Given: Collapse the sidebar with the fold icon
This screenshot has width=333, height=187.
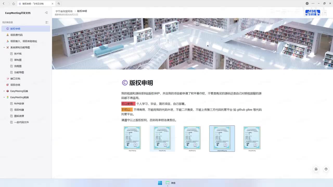Looking at the screenshot, I should click(x=46, y=13).
